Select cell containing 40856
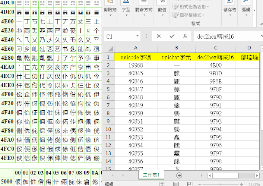Viewport: 263px width, 186px height. click(136, 161)
